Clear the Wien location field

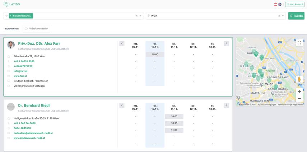tap(279, 16)
